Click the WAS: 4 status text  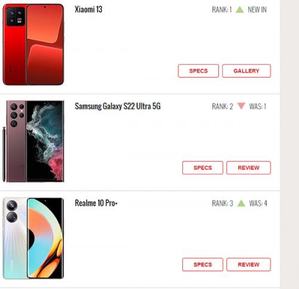[258, 203]
